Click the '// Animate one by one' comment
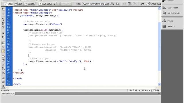 coord(41,44)
